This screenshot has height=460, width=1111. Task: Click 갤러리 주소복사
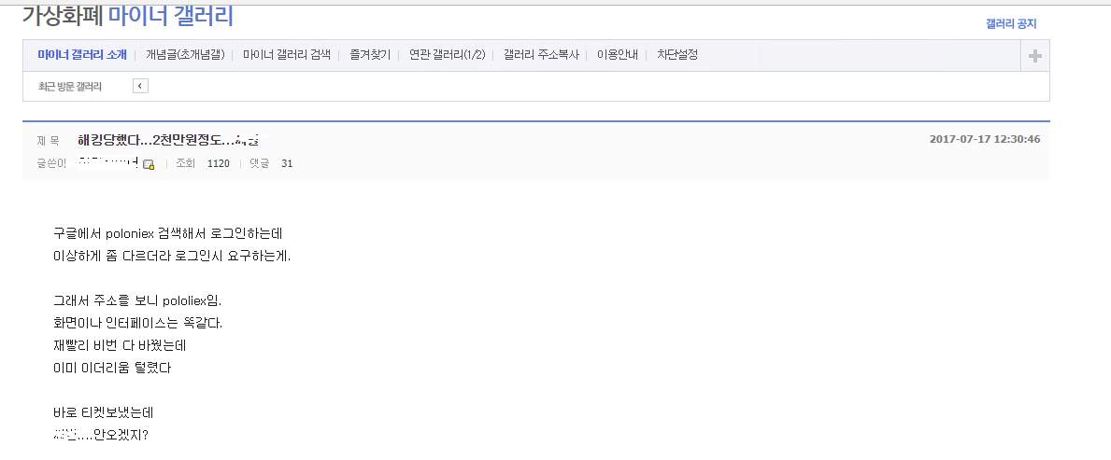[541, 55]
